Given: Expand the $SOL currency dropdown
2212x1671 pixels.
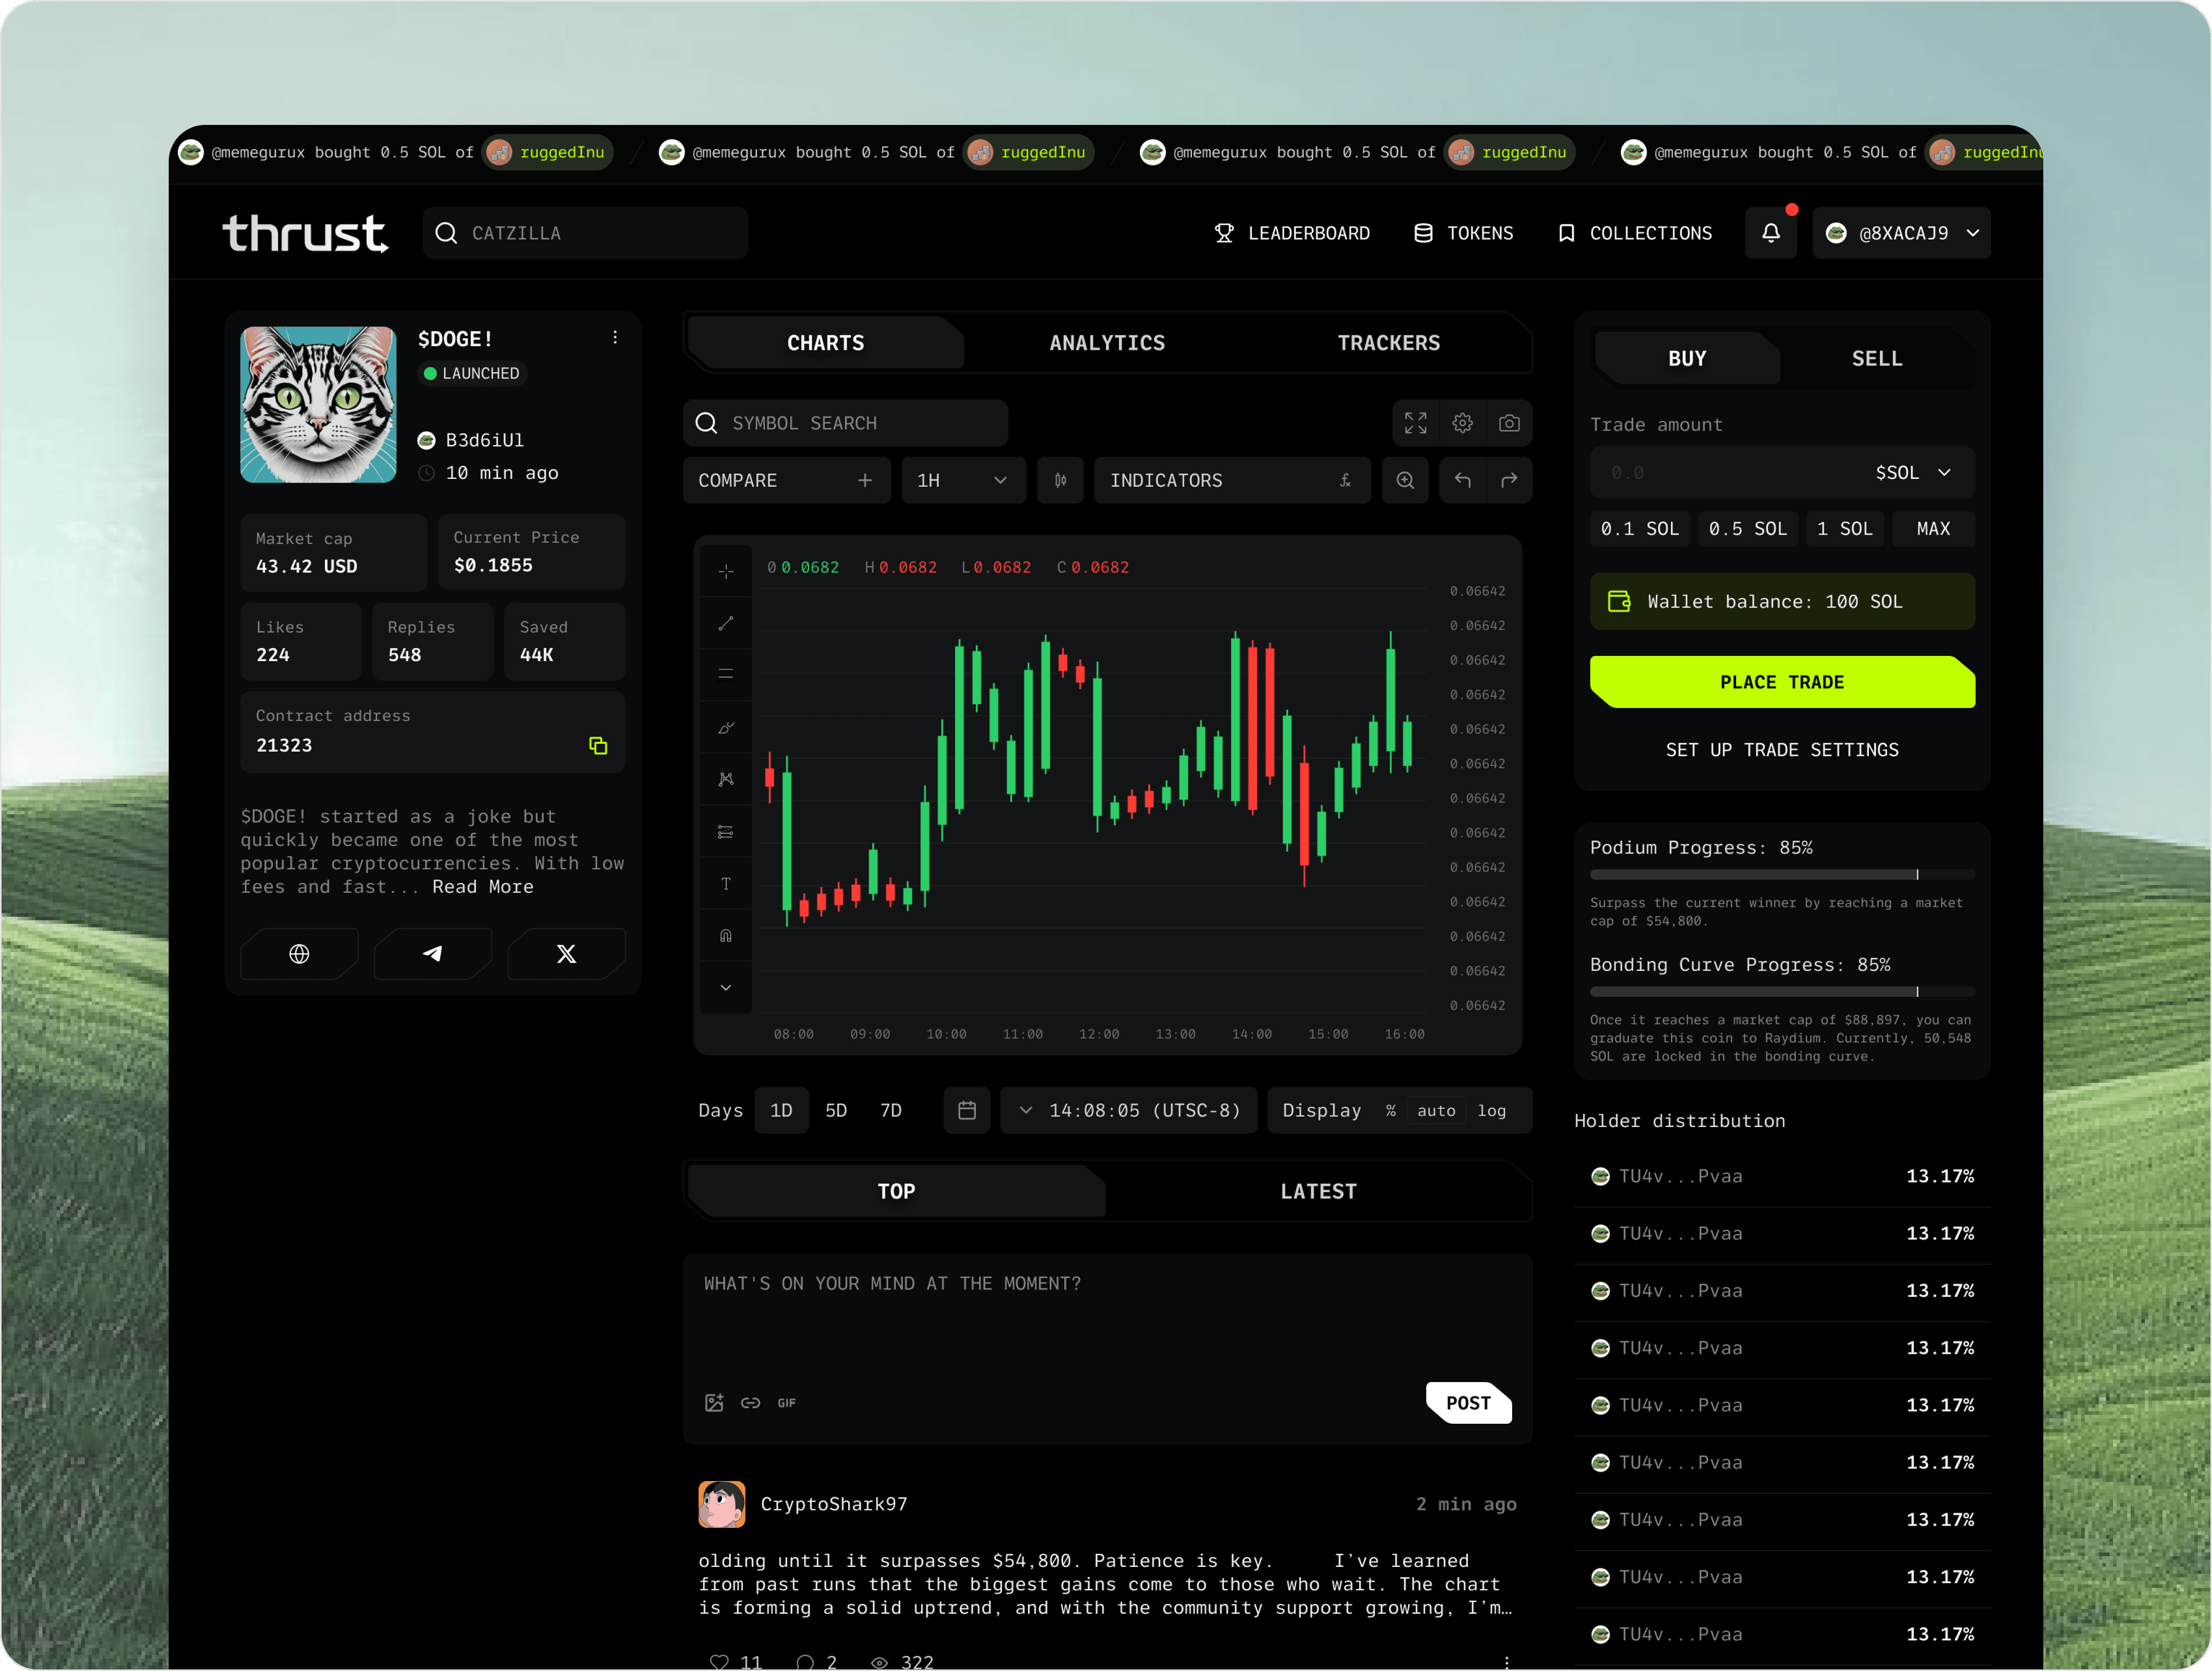Looking at the screenshot, I should [x=1913, y=473].
